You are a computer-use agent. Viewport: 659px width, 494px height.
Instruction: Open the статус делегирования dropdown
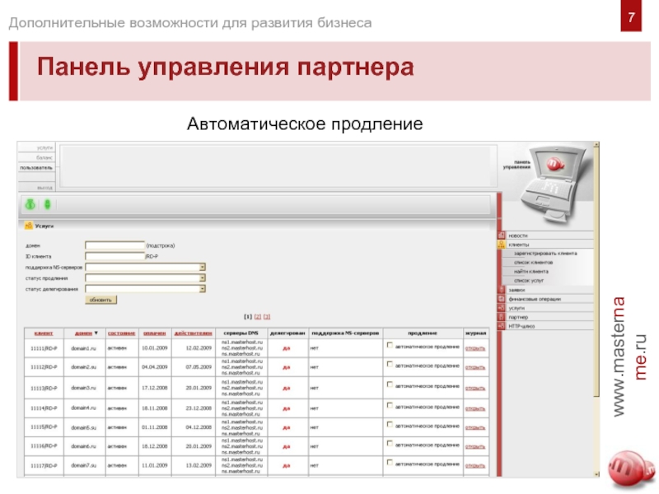[203, 289]
